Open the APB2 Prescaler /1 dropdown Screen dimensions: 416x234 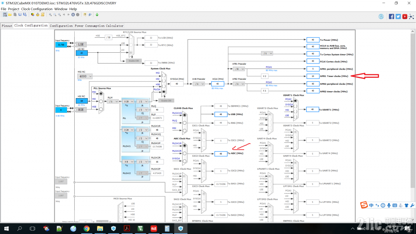coord(238,84)
